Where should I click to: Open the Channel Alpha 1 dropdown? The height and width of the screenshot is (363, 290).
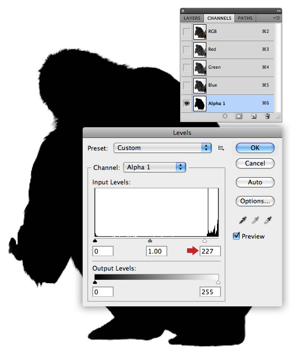point(155,167)
